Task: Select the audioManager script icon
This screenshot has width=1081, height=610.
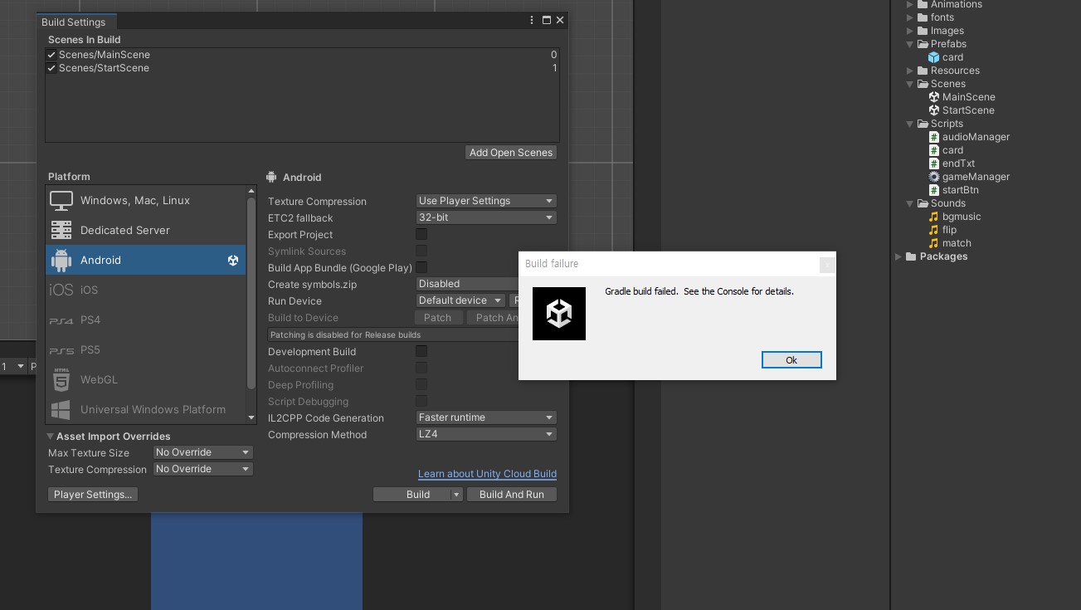Action: 934,137
